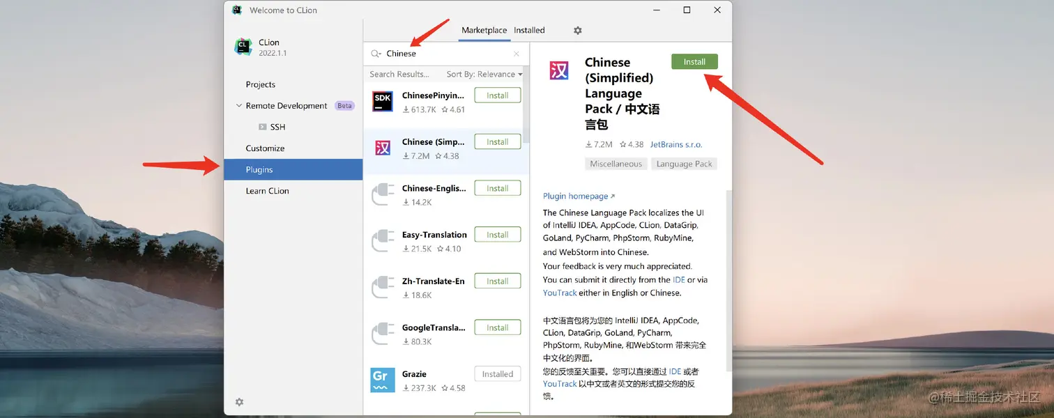Install the Zh-Translate-En plugin
The image size is (1054, 418).
tap(498, 281)
